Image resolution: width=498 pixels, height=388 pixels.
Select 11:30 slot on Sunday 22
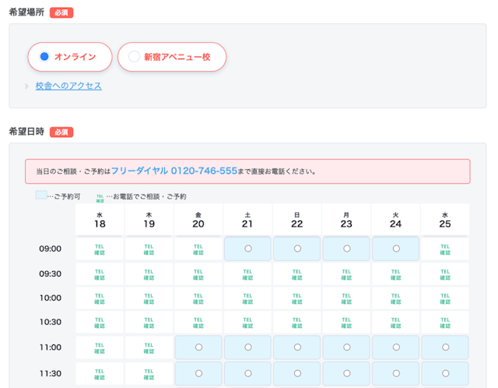point(297,373)
